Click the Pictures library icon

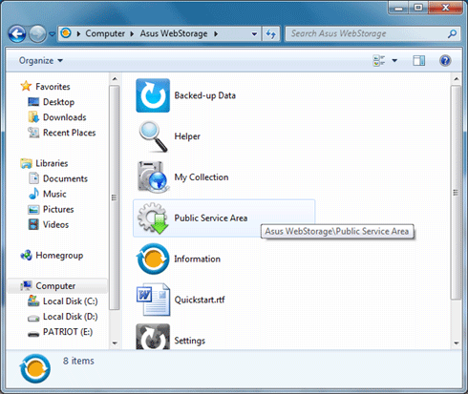point(33,209)
